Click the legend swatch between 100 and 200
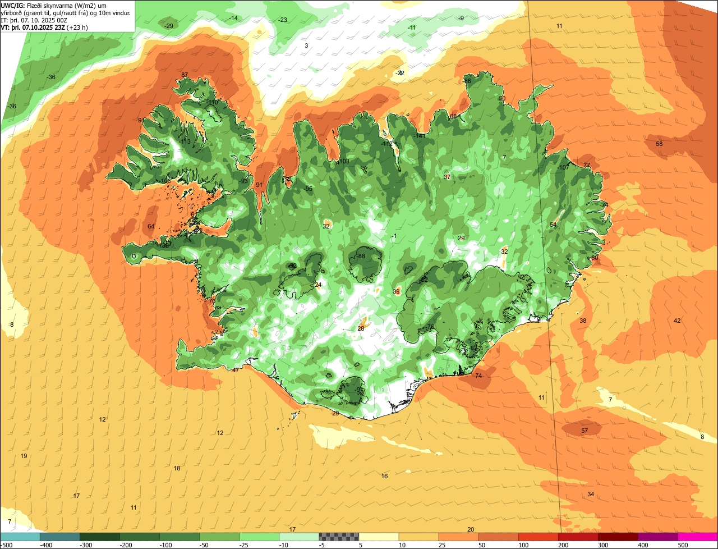 click(x=538, y=537)
